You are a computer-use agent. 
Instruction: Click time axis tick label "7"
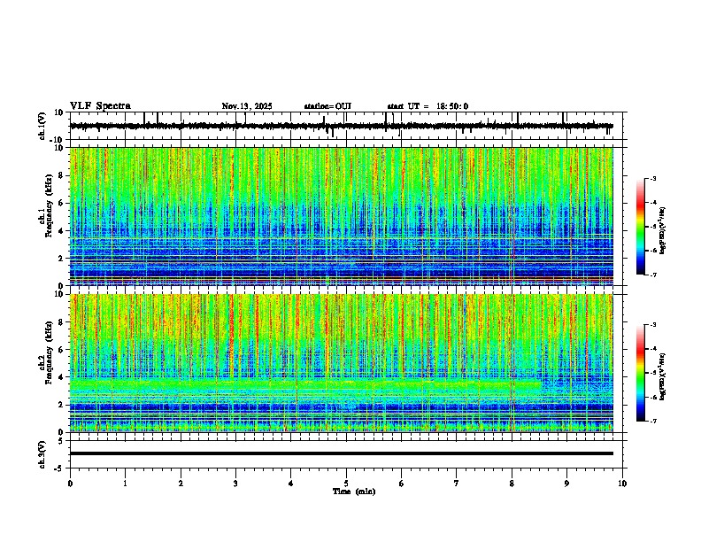pos(457,484)
